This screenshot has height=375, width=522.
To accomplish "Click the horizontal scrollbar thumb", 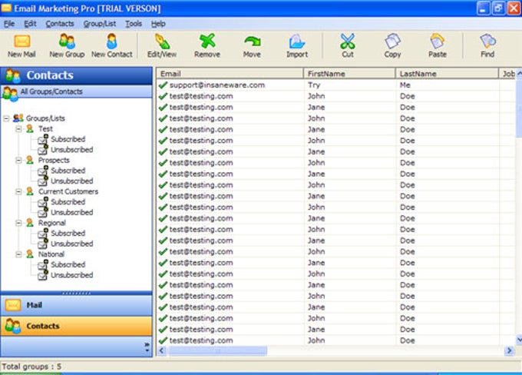I will pos(217,350).
